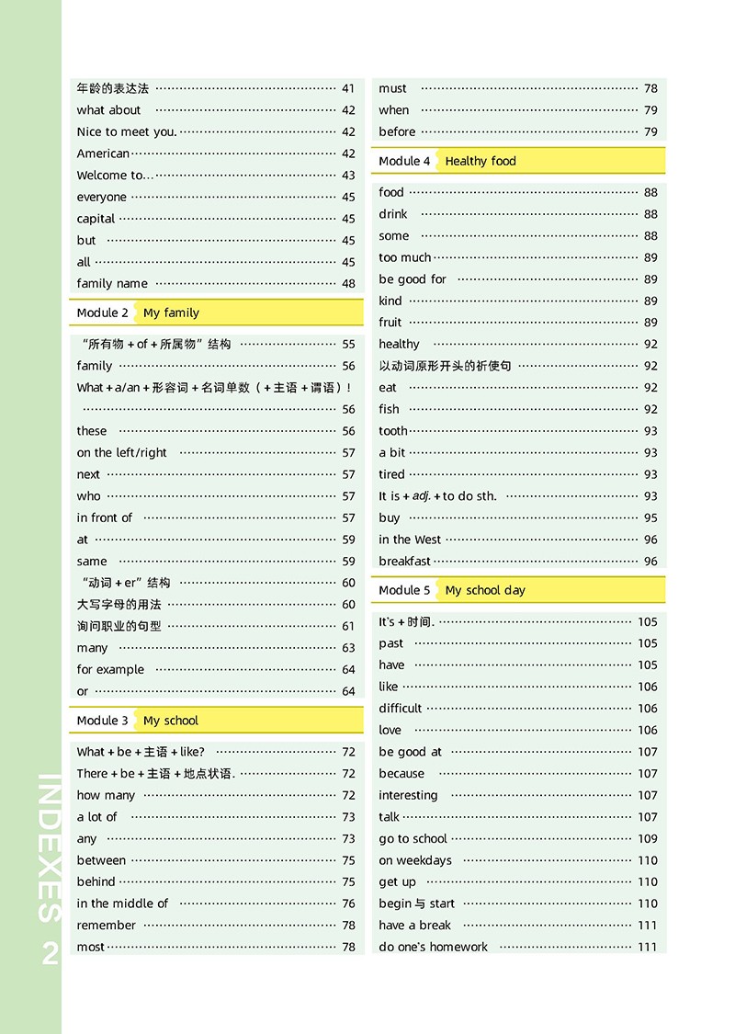This screenshot has height=1034, width=735.
Task: Open the 'do one's homework' entry
Action: coord(433,947)
